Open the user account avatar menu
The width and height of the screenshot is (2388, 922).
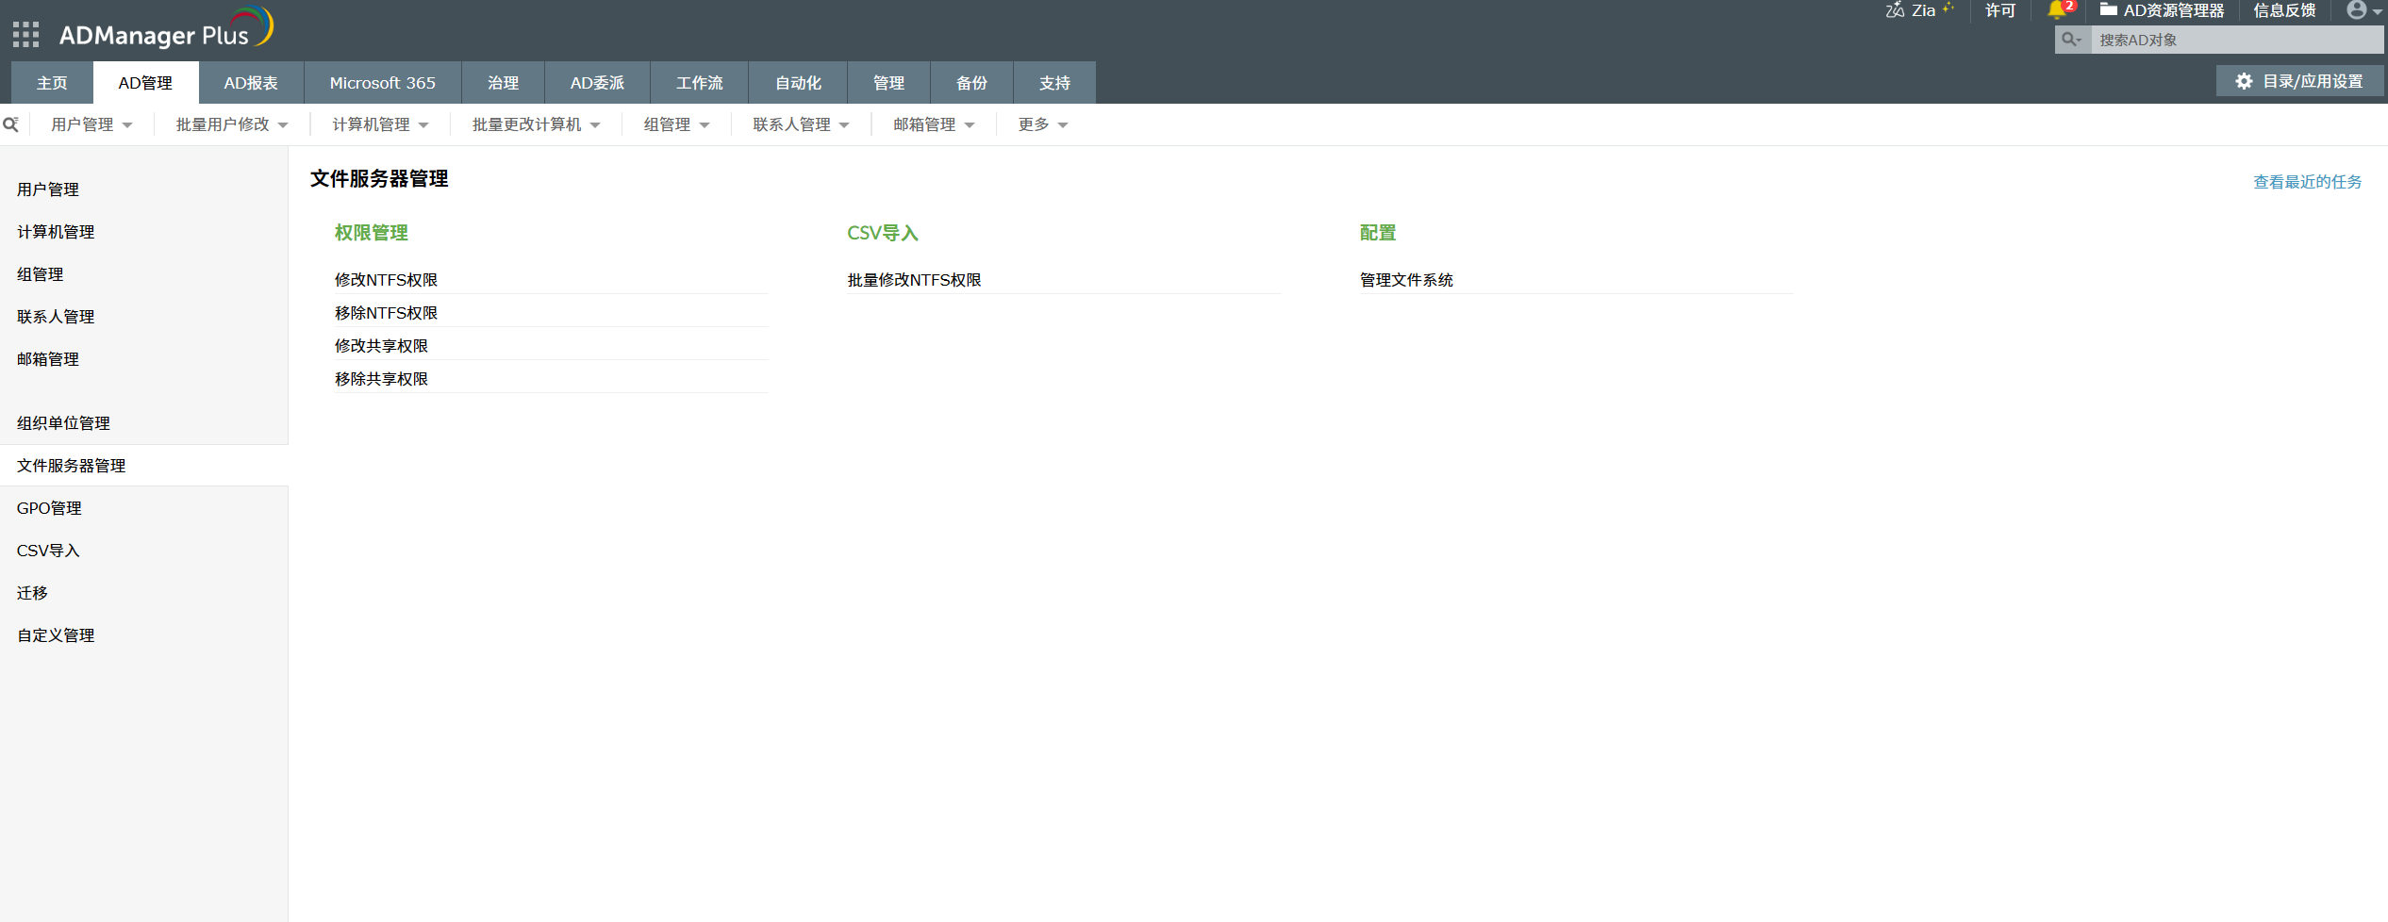pos(2358,10)
